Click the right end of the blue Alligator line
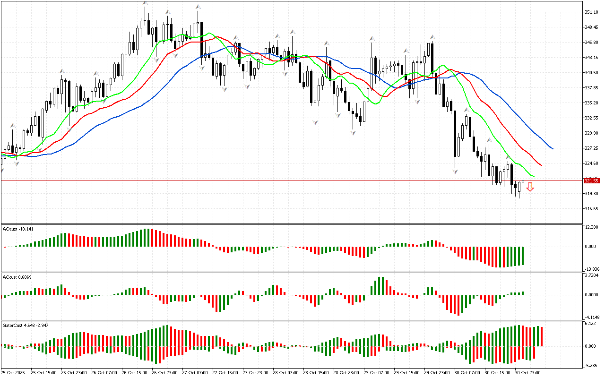 pos(553,149)
